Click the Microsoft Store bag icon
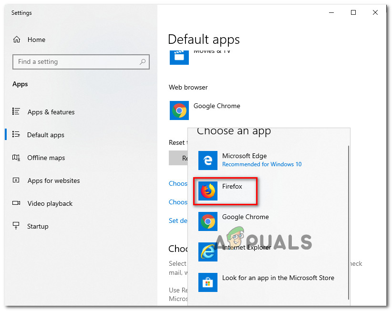 tap(208, 282)
